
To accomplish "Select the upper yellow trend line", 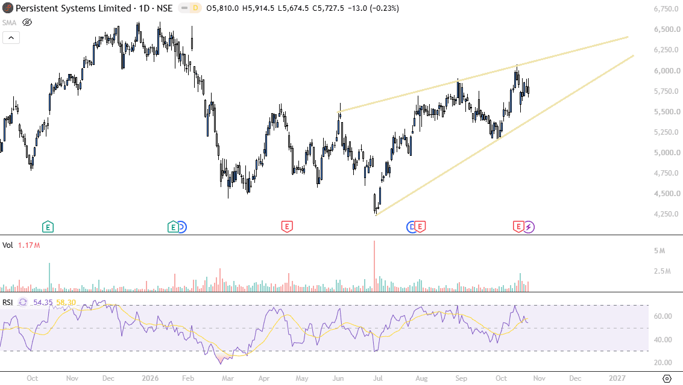I will [483, 75].
